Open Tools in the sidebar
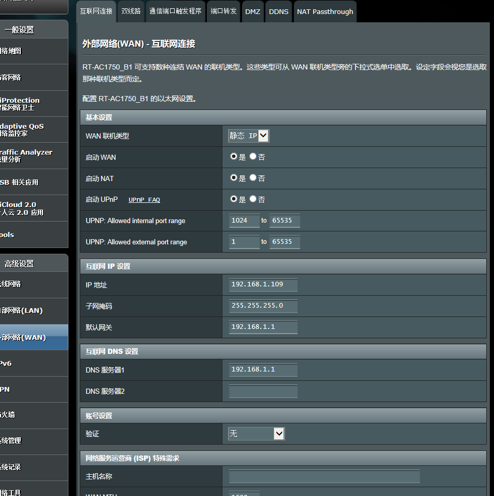The image size is (494, 496). click(34, 235)
